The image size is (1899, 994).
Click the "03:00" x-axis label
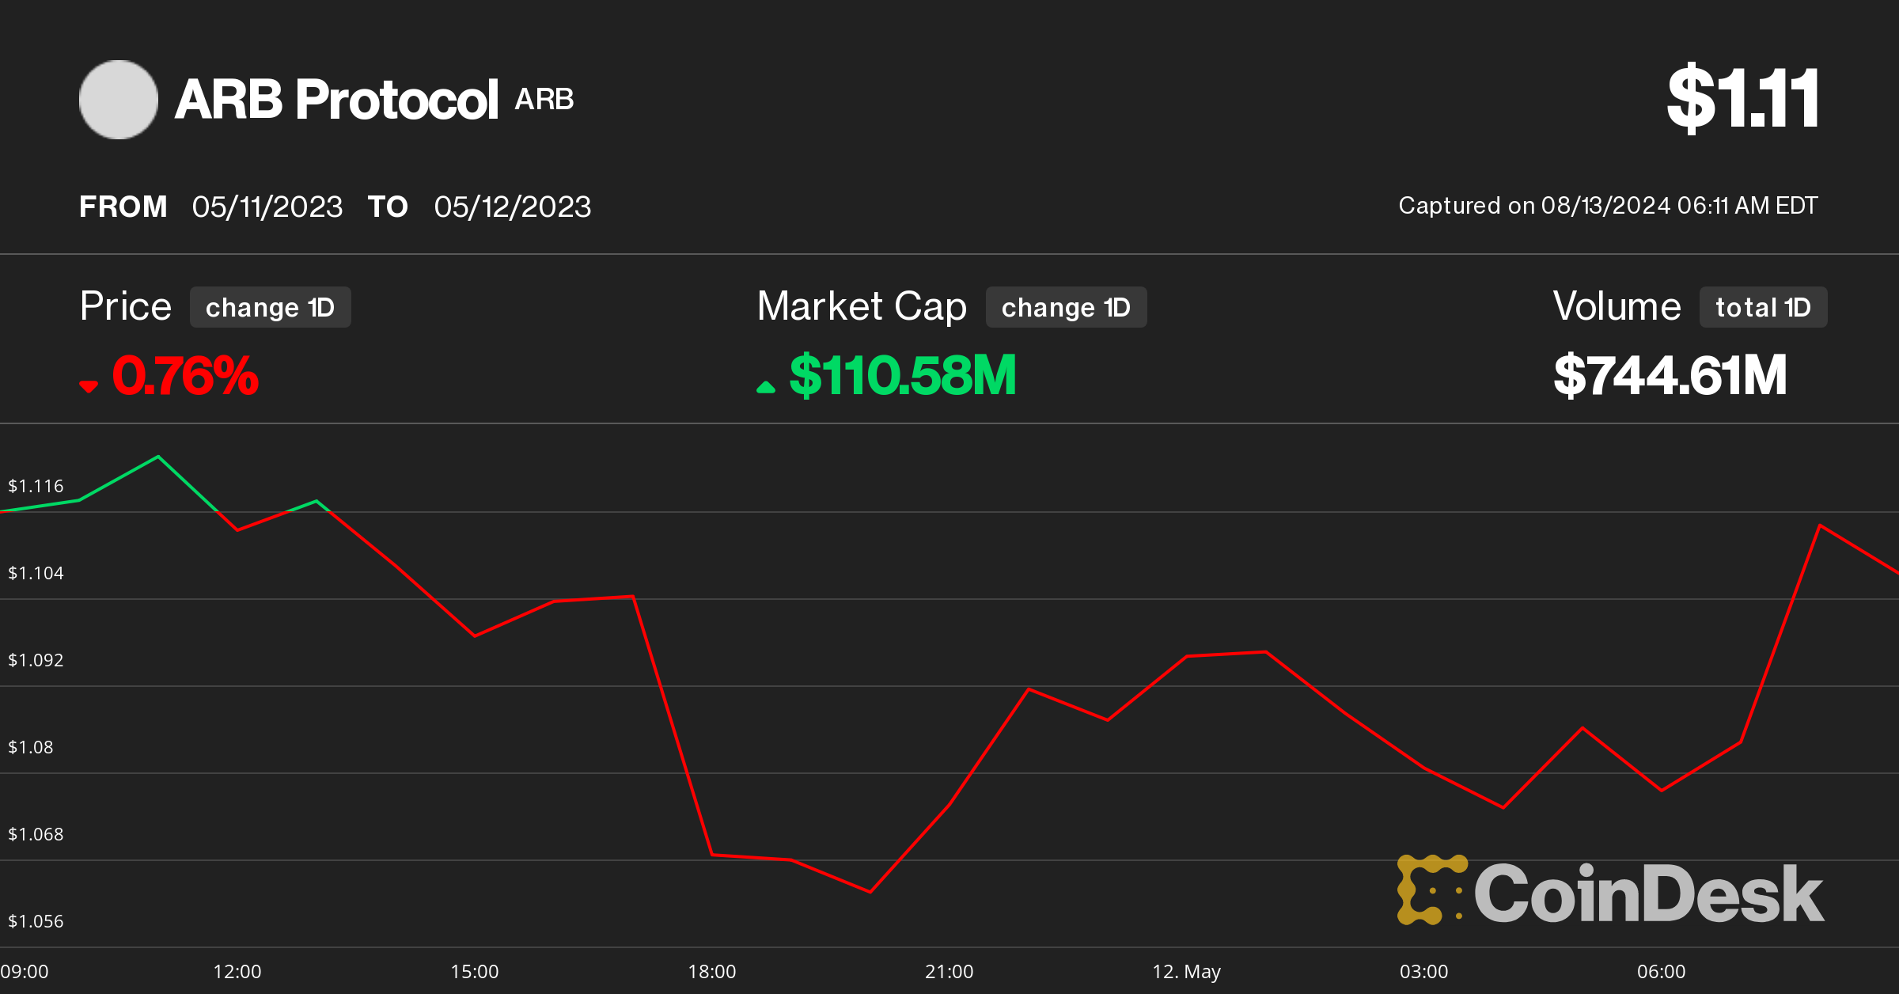[1424, 972]
